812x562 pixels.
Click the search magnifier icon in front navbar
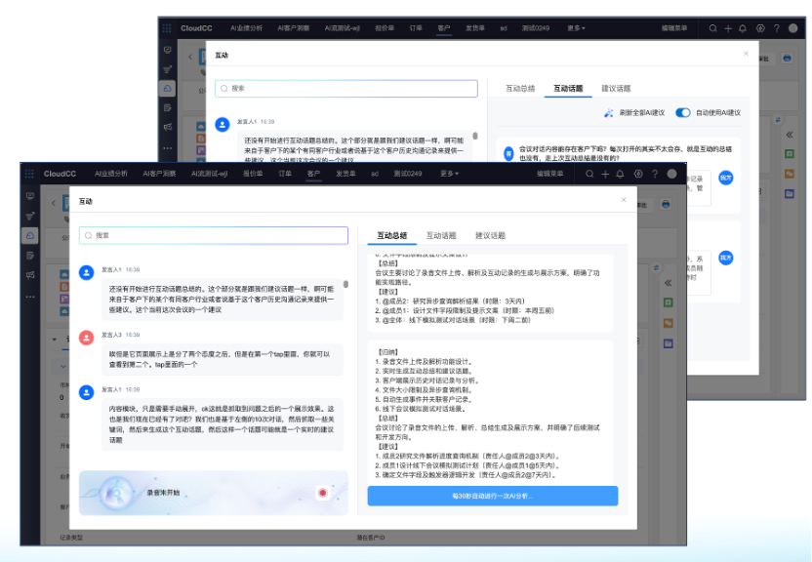point(589,174)
